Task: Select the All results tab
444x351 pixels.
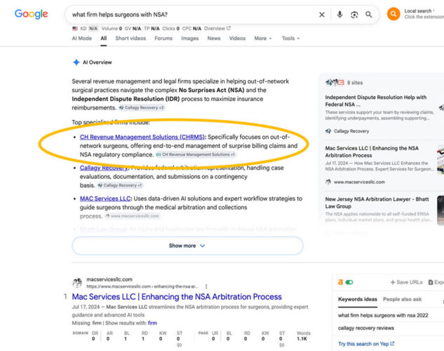Action: click(x=104, y=38)
